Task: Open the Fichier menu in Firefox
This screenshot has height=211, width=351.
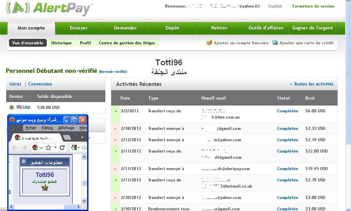Action: pos(31,128)
